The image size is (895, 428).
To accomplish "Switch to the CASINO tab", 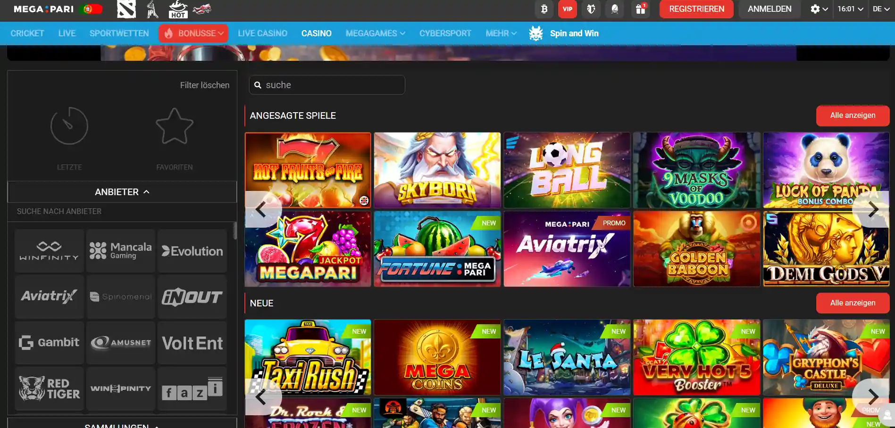I will pyautogui.click(x=316, y=33).
